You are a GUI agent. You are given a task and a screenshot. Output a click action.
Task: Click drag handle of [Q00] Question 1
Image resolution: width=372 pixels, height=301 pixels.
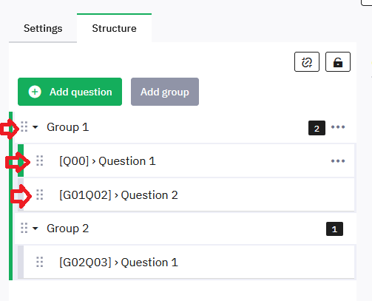(40, 160)
